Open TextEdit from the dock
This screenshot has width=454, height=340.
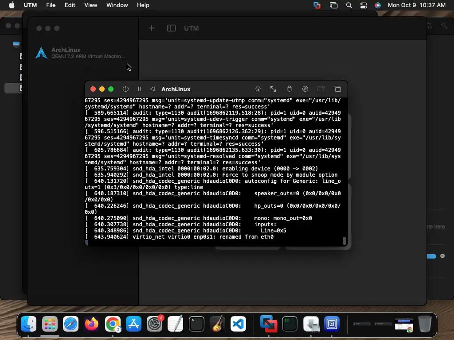click(176, 324)
